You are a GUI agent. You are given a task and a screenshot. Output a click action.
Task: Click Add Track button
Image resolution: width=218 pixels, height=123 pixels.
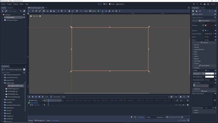(33, 100)
